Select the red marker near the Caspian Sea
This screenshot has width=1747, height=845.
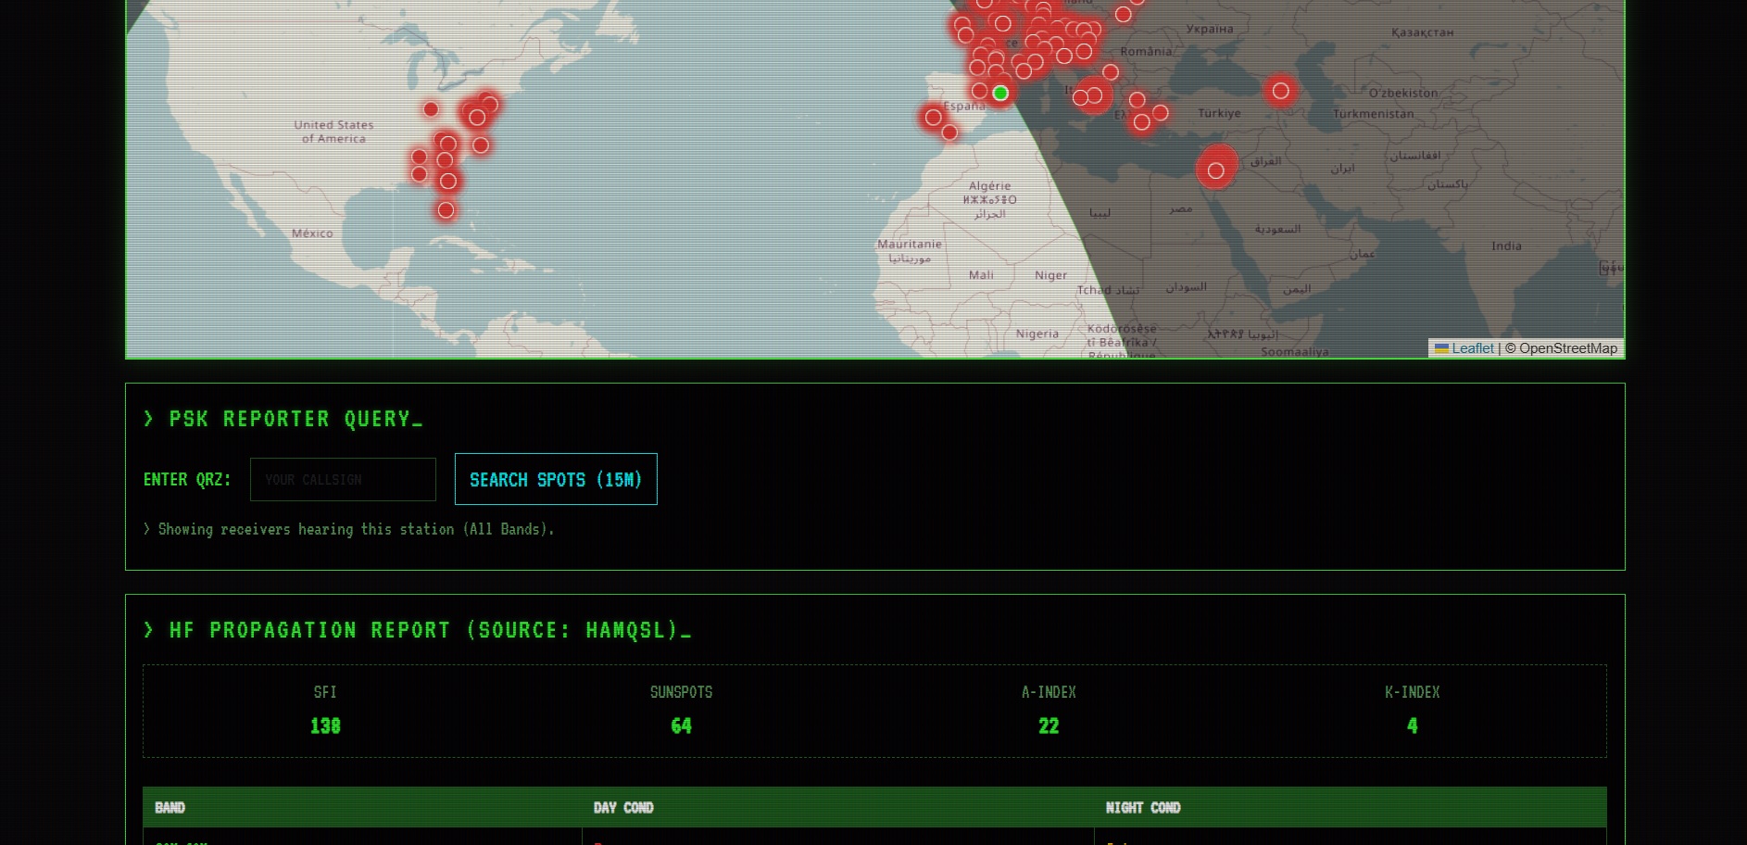coord(1280,91)
